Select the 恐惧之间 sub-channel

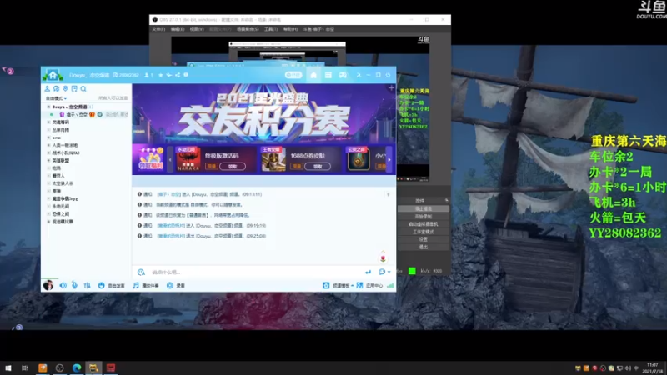pos(60,214)
